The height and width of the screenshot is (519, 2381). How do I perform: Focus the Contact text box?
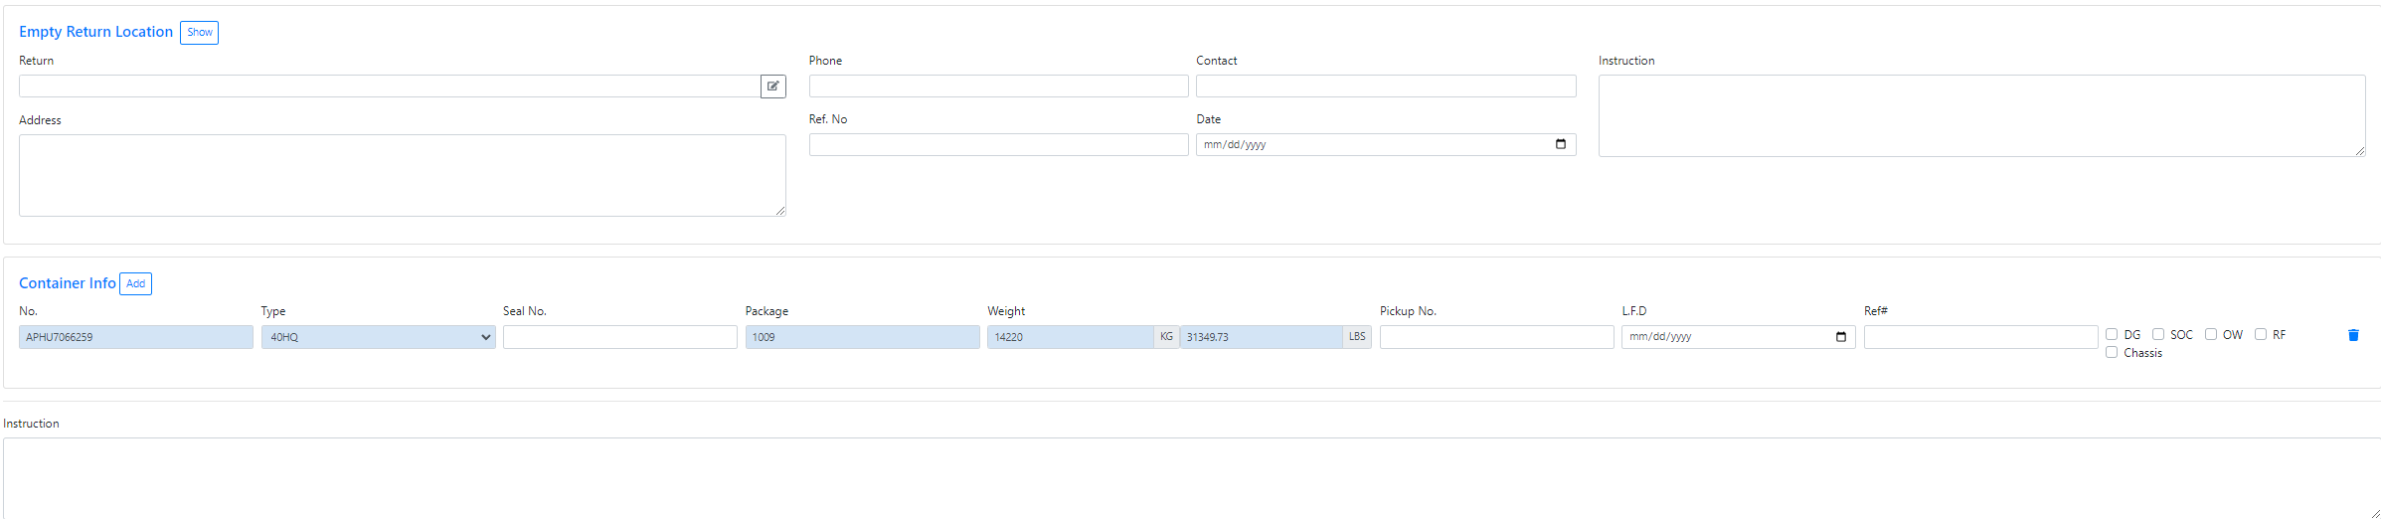tap(1385, 86)
